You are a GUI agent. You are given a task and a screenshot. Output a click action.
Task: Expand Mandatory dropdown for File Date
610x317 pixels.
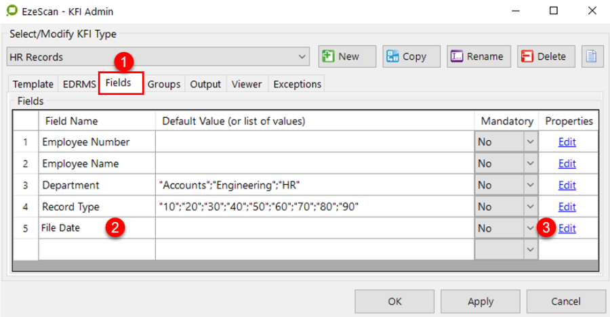click(529, 228)
